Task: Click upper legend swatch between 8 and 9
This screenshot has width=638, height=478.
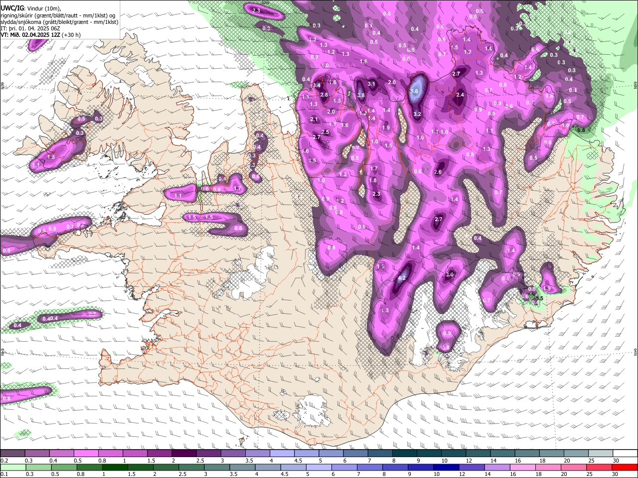Action: 405,454
